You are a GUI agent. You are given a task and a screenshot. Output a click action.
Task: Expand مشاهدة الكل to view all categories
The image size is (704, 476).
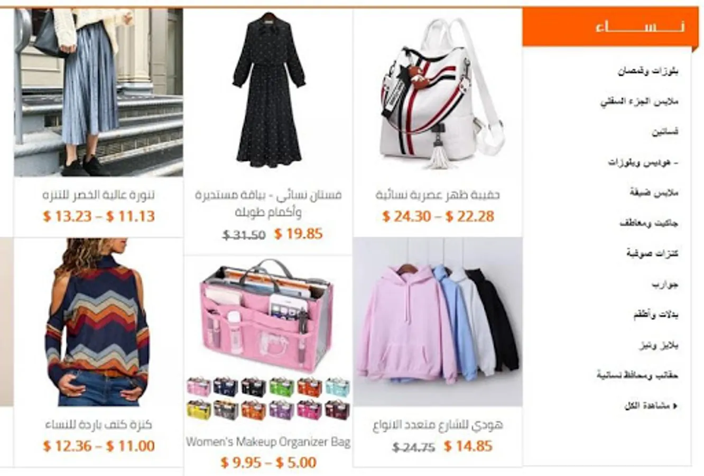651,406
